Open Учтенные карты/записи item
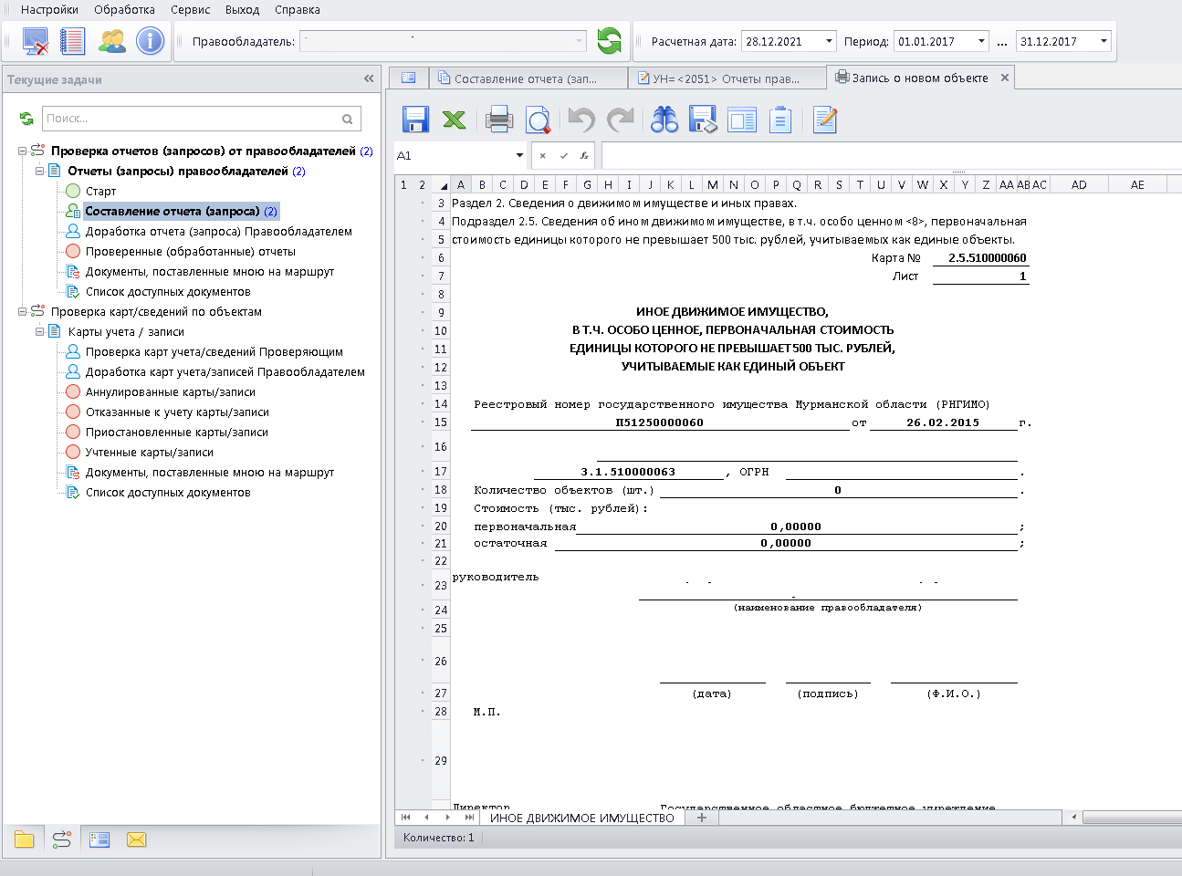The height and width of the screenshot is (876, 1182). 150,453
